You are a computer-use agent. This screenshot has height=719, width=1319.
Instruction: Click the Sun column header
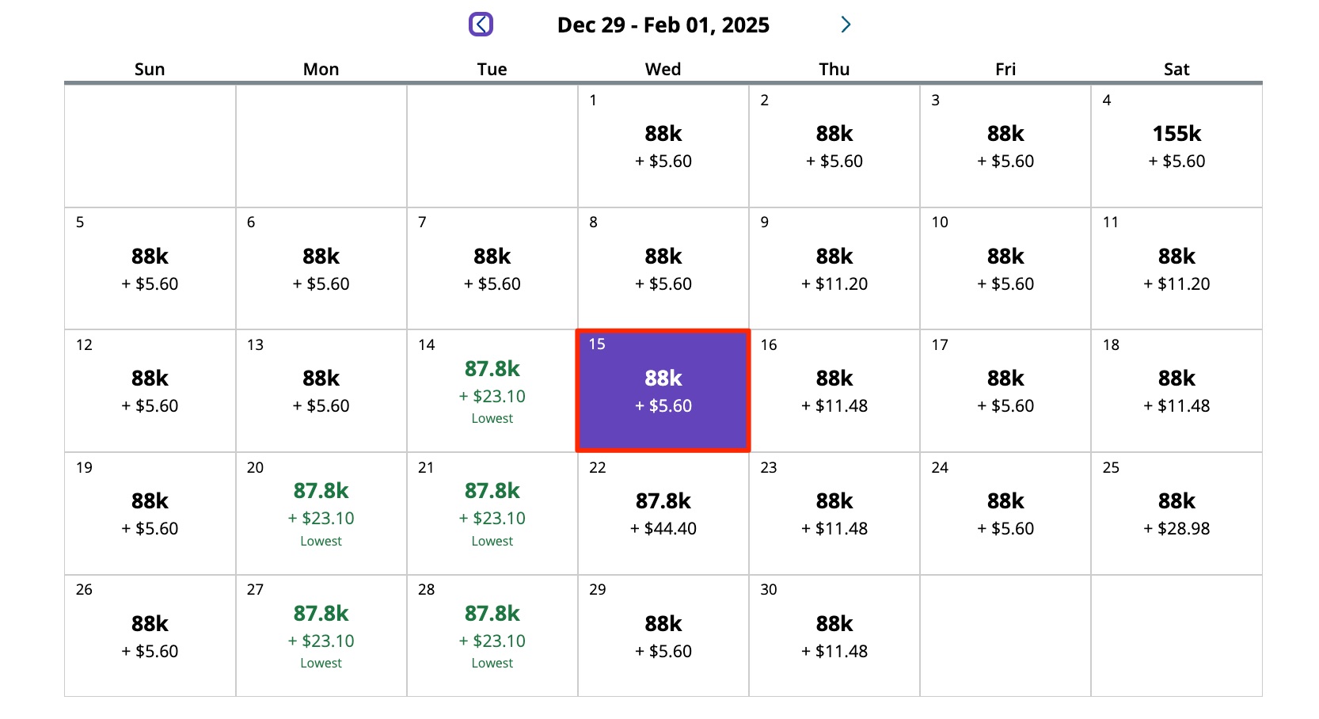[x=149, y=70]
